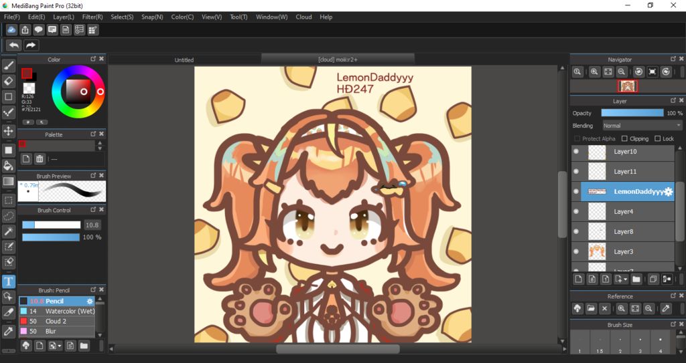Click the export/share icon in toolbar
The height and width of the screenshot is (363, 686).
[x=25, y=29]
